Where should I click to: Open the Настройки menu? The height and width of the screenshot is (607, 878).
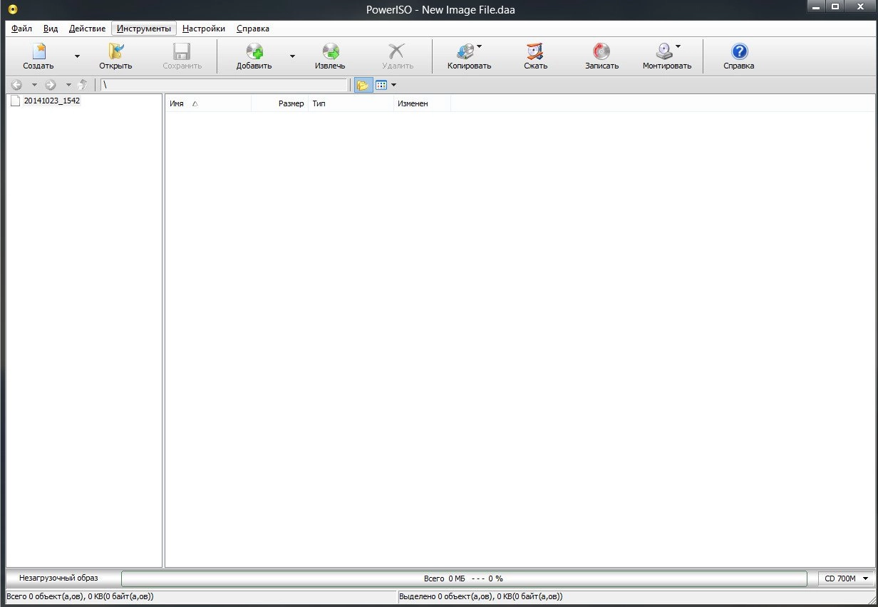pos(204,29)
